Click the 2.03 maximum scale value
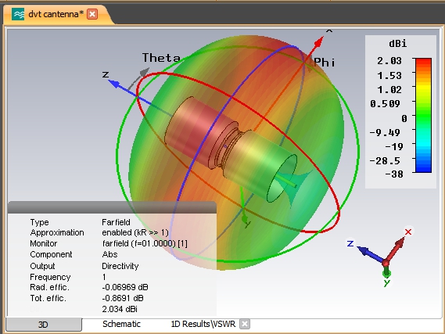 tap(389, 61)
